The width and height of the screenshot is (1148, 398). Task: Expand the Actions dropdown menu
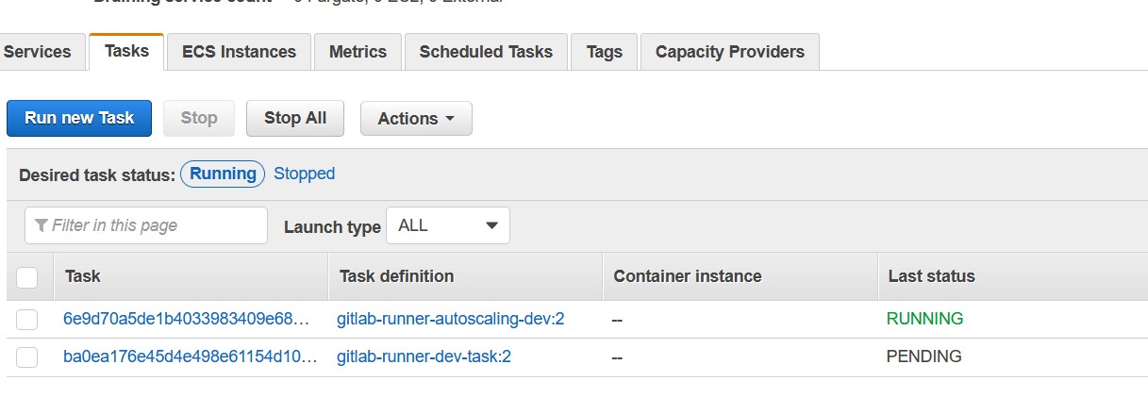tap(416, 119)
